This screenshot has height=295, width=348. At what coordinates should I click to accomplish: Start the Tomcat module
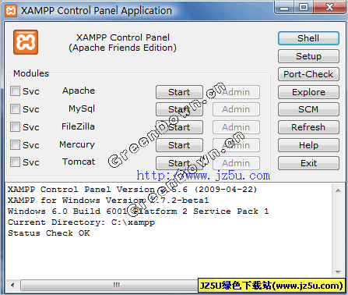point(179,163)
